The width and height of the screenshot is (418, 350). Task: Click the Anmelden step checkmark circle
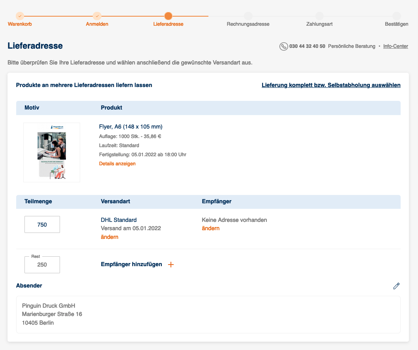tap(97, 16)
